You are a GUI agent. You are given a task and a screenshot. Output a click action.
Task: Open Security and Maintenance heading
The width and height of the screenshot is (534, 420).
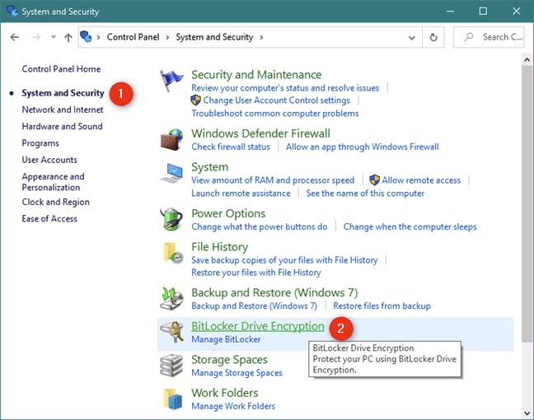click(x=256, y=75)
